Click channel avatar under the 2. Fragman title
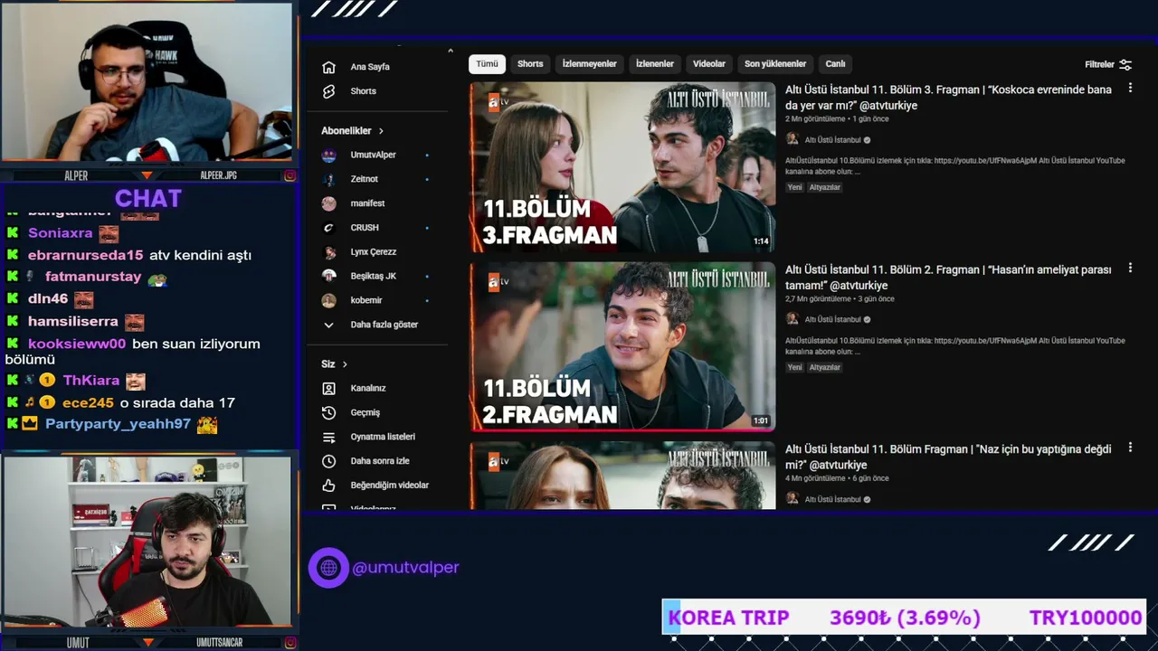 (793, 319)
